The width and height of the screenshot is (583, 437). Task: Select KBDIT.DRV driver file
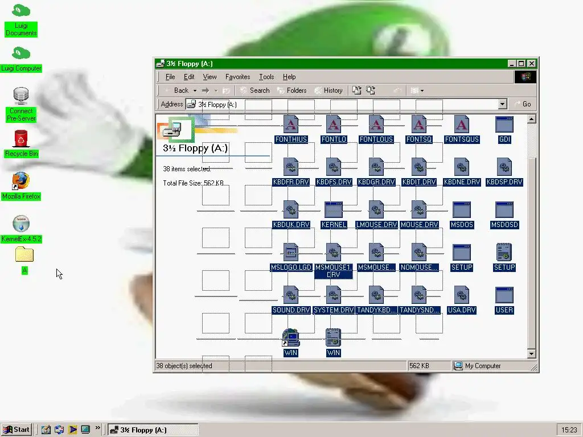(419, 172)
